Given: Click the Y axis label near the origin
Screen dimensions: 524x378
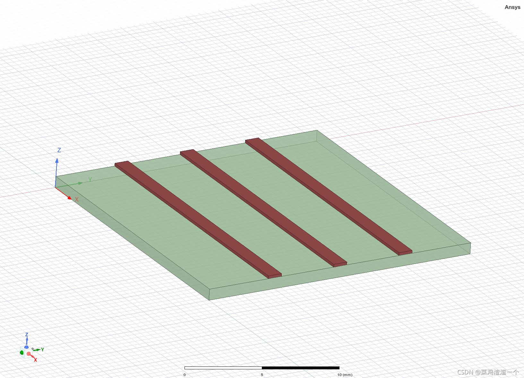Looking at the screenshot, I should (90, 180).
